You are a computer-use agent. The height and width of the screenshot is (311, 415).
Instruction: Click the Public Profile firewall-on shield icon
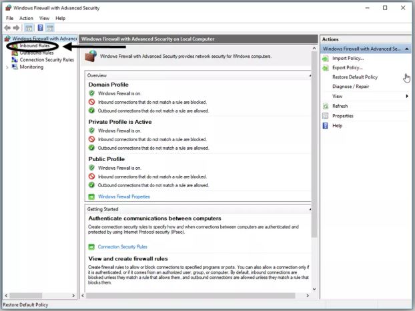(x=91, y=168)
